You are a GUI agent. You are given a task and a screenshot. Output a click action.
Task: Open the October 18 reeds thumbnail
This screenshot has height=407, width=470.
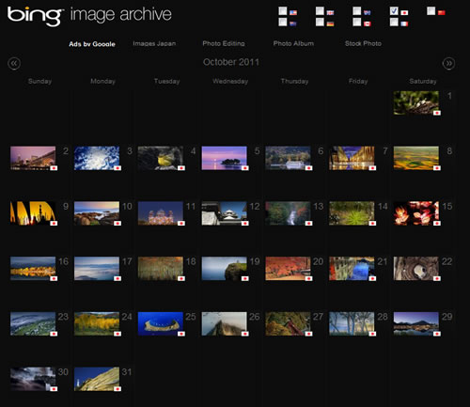pos(161,269)
